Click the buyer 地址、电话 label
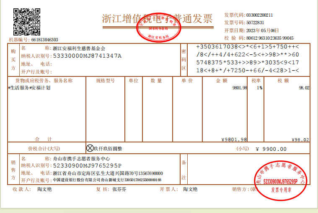The width and height of the screenshot is (318, 213). pyautogui.click(x=36, y=64)
